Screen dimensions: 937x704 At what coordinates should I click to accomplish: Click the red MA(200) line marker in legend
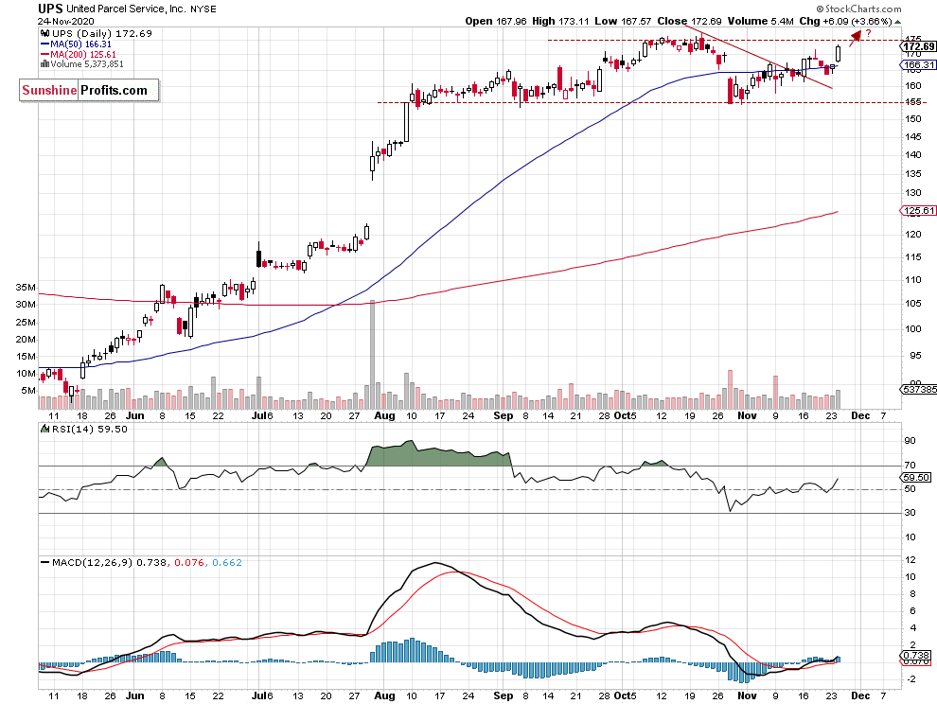click(44, 54)
